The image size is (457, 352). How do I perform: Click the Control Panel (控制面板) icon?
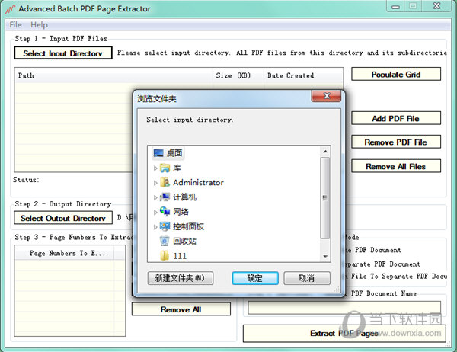coord(165,226)
